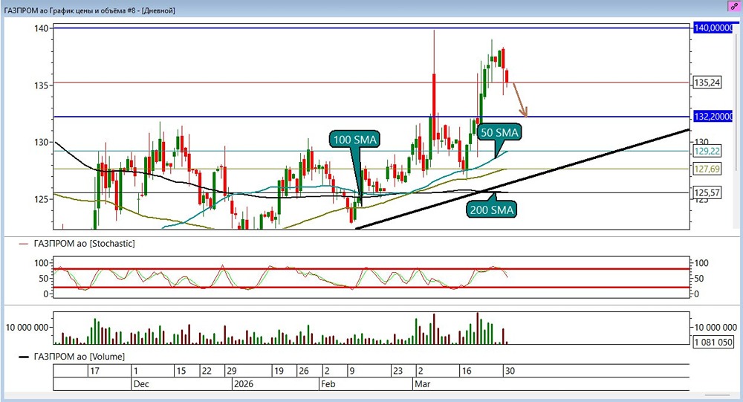This screenshot has height=402, width=743.
Task: Click the date label "16" on the time axis
Action: (x=467, y=371)
